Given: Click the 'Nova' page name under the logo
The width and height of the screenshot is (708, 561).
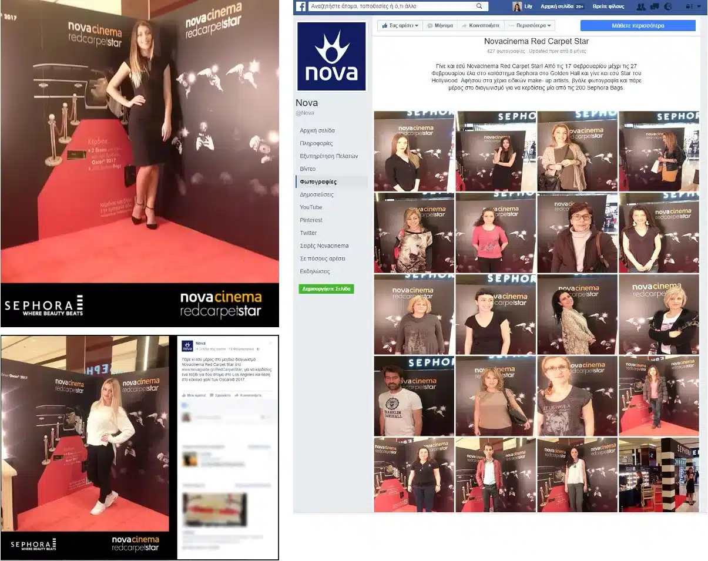Looking at the screenshot, I should click(307, 103).
